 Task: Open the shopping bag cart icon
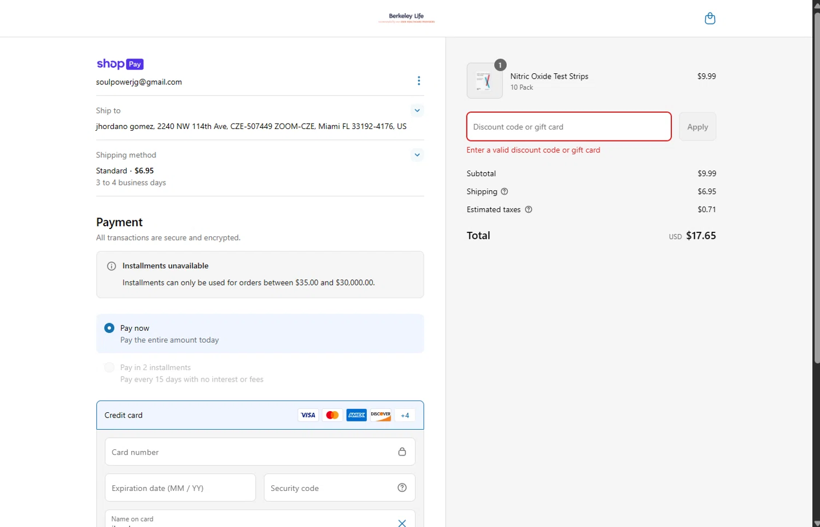(x=710, y=19)
